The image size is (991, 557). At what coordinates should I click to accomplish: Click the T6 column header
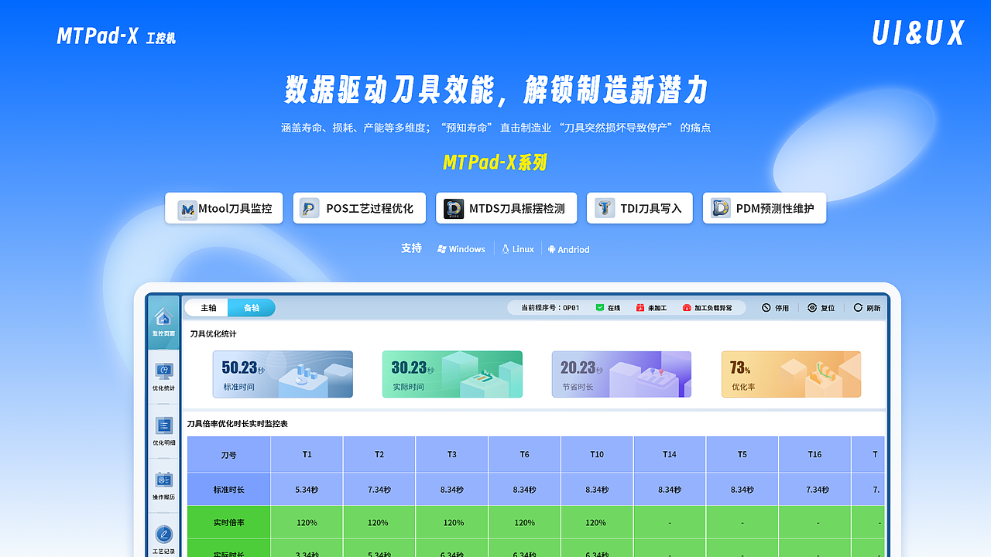[524, 454]
